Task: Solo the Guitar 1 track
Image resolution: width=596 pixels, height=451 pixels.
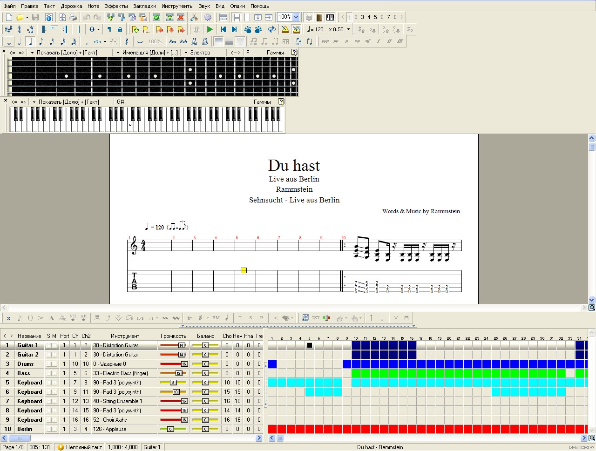Action: [x=48, y=345]
